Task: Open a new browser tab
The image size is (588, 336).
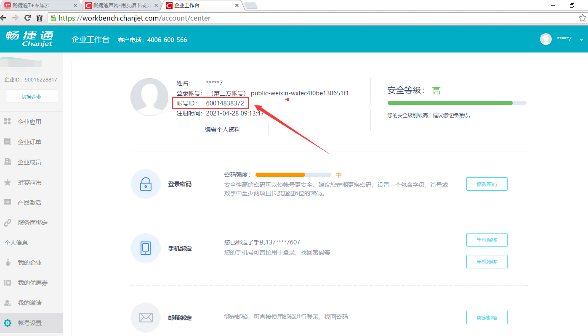Action: pos(251,5)
